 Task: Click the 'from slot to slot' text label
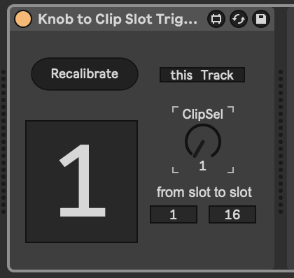click(x=204, y=192)
